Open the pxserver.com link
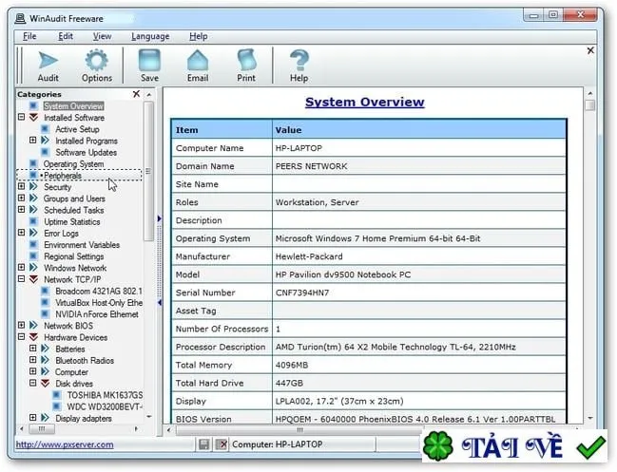Image resolution: width=617 pixels, height=472 pixels. click(x=65, y=444)
